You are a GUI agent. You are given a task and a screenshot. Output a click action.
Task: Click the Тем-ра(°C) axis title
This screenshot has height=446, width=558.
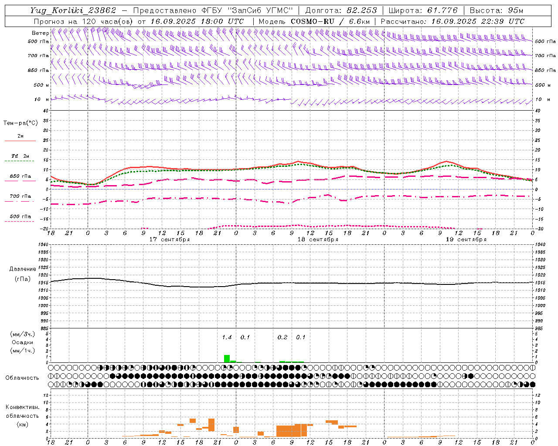pos(20,123)
